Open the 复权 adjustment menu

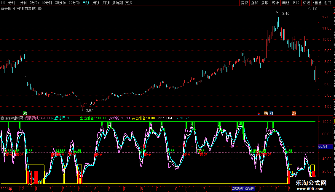pos(244,3)
